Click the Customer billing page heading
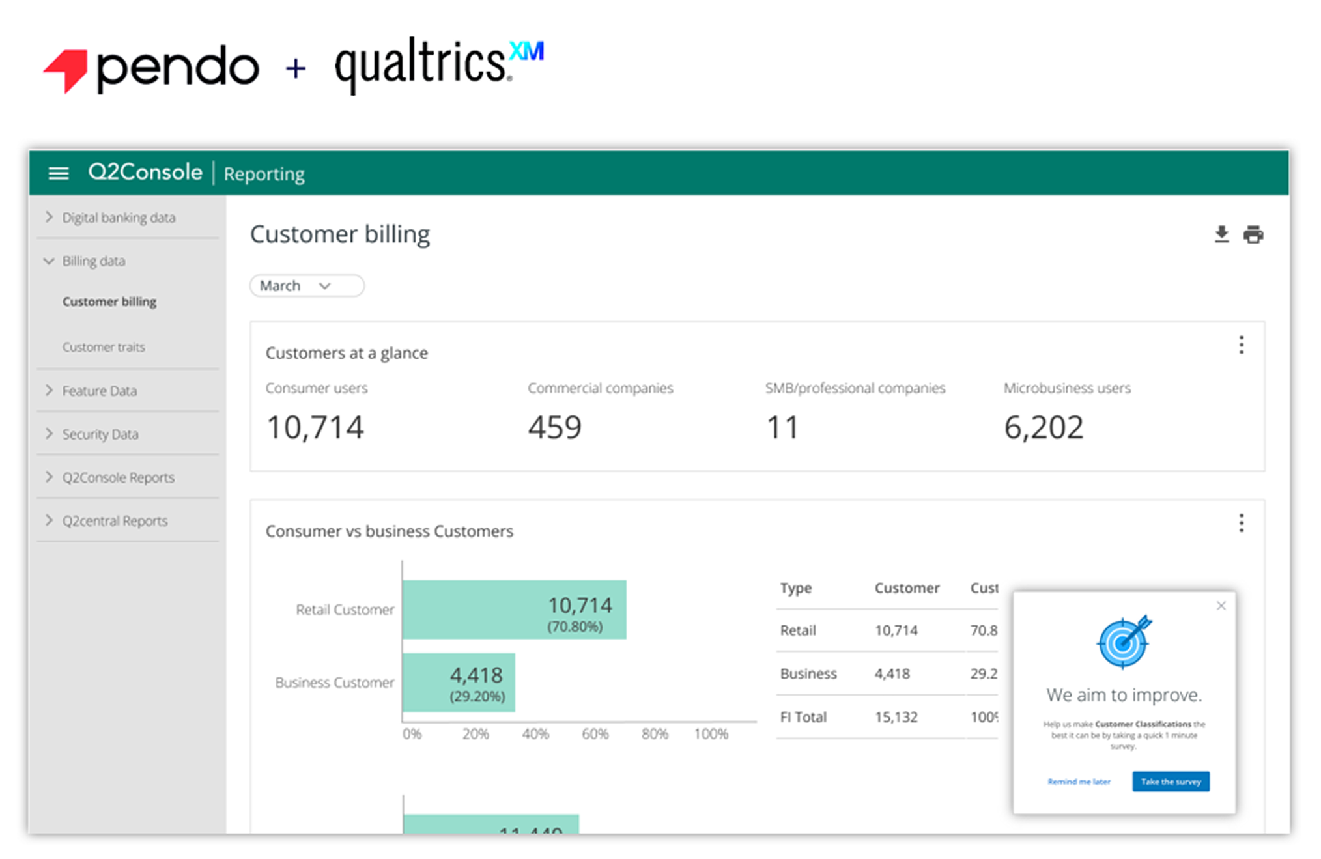This screenshot has width=1321, height=859. pos(340,234)
